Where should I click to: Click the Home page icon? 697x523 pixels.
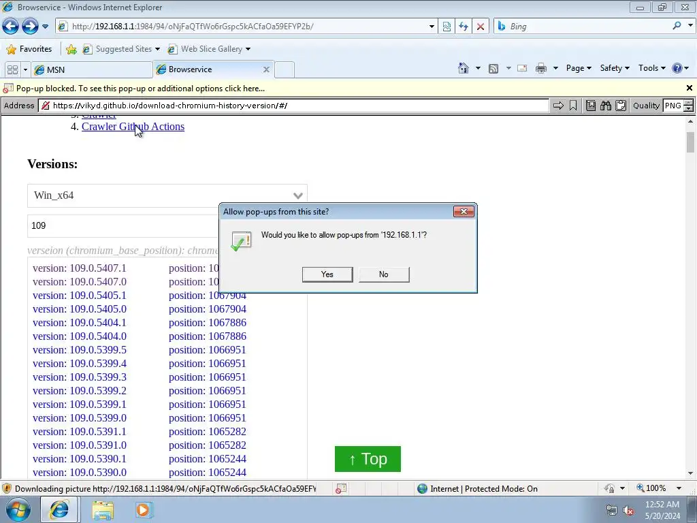pos(463,68)
